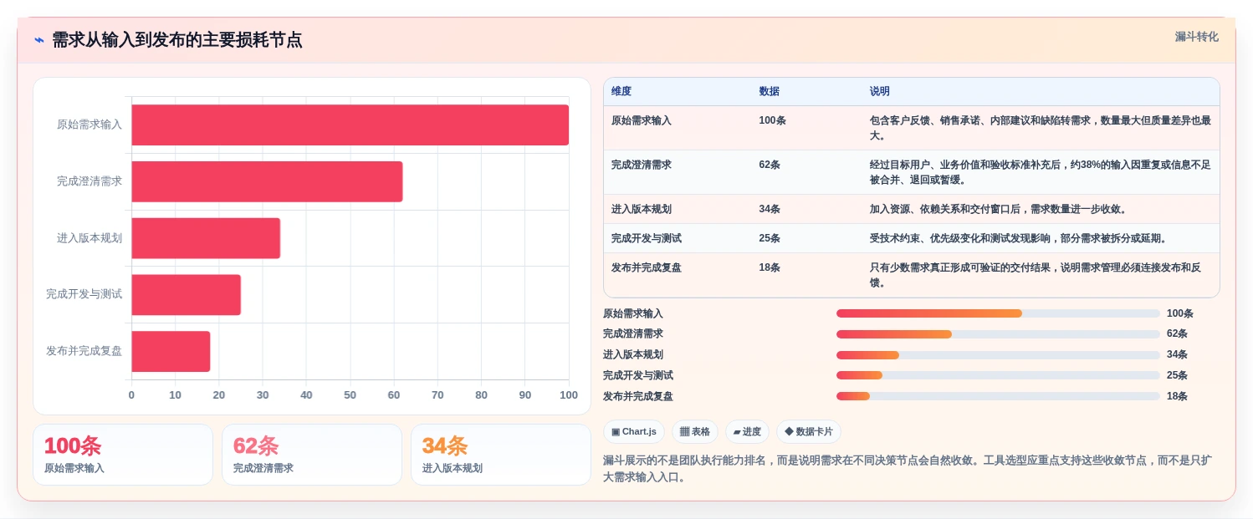Screen dimensions: 1253x519
Task: Click the 完成开发与测试 progress bar
Action: pyautogui.click(x=998, y=375)
